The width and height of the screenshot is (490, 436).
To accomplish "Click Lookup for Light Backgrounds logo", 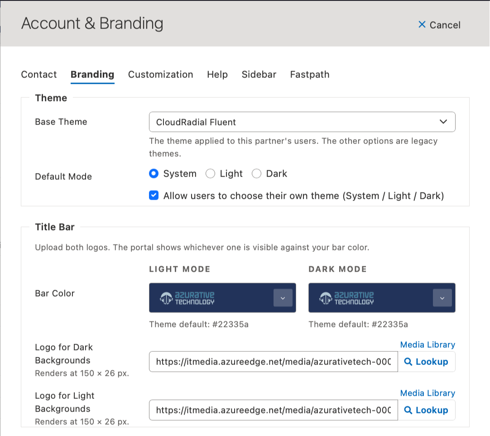I will pyautogui.click(x=427, y=410).
